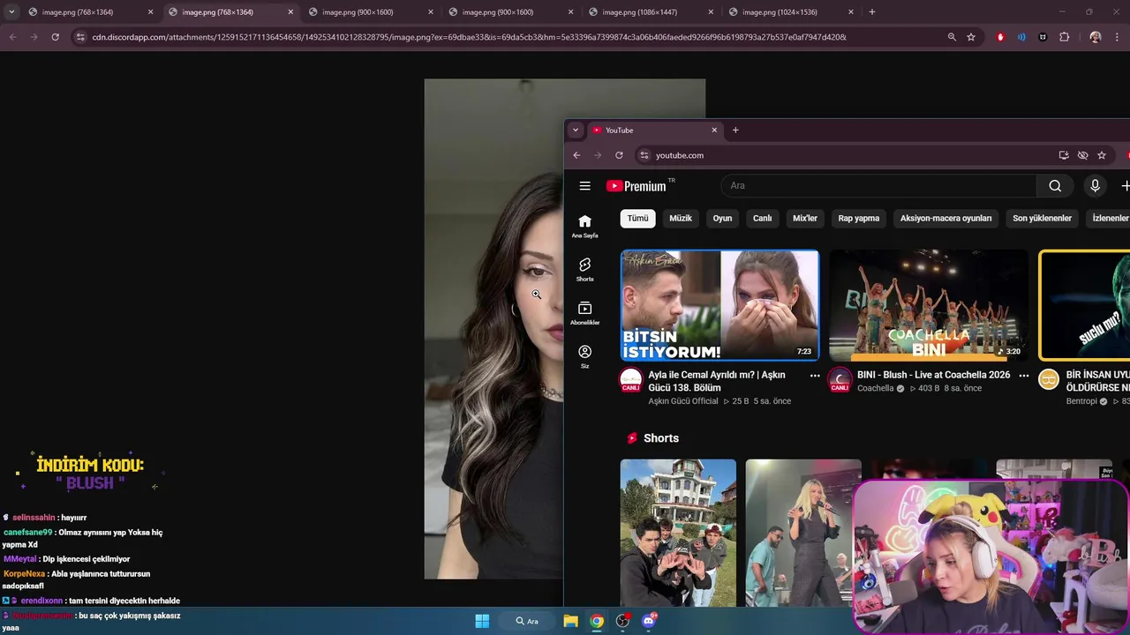Switch to the image.png (1086×1447) tab

pyautogui.click(x=653, y=12)
